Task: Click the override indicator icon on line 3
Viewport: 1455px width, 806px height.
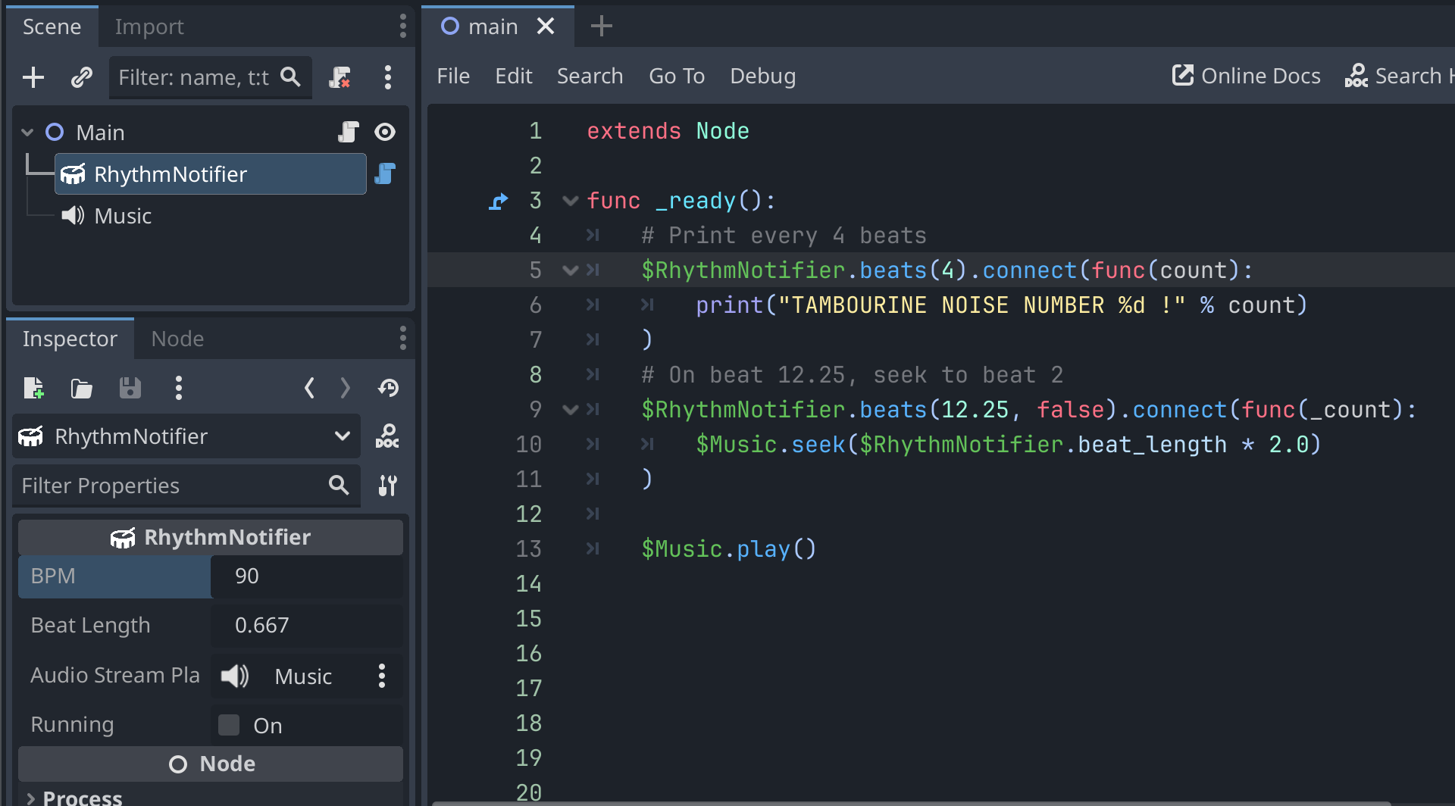Action: (498, 202)
